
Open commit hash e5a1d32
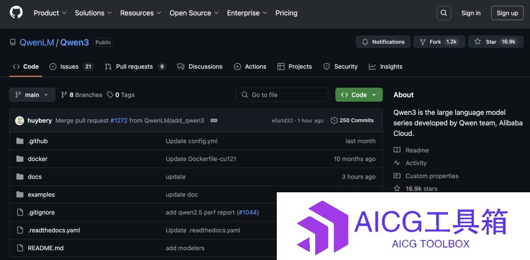(x=282, y=121)
